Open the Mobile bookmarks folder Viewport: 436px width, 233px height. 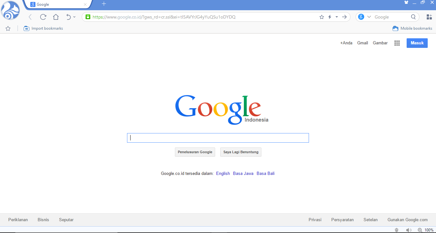click(412, 28)
